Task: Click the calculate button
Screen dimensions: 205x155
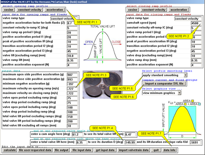Action: tap(10, 150)
